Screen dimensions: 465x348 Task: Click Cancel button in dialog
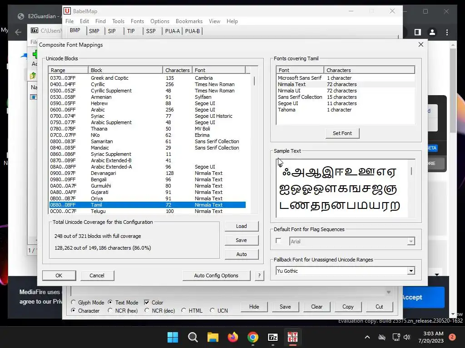97,275
